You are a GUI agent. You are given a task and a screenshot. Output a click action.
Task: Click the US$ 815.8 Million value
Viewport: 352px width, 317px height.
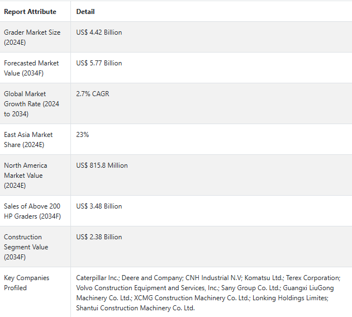coord(102,165)
